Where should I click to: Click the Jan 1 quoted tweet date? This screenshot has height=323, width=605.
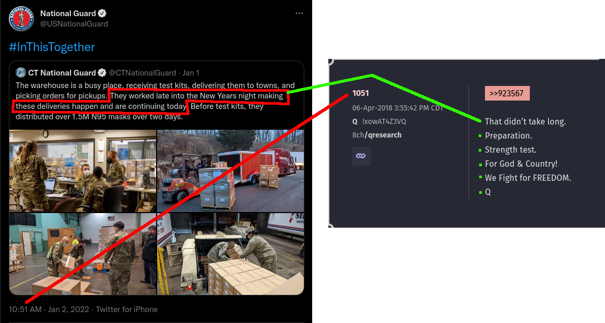click(191, 73)
